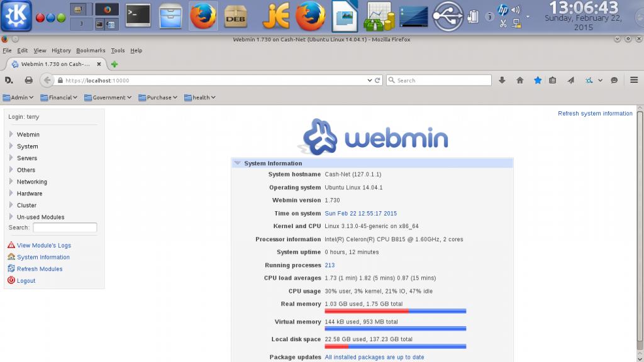Click the Logout link
Image resolution: width=644 pixels, height=362 pixels.
pos(26,281)
